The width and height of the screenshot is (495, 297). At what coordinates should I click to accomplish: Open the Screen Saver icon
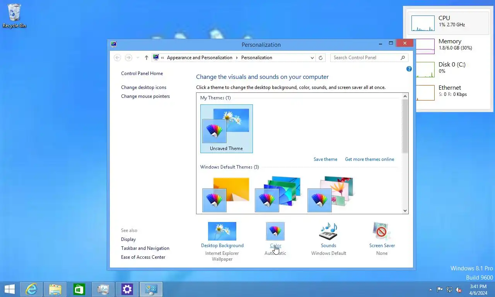point(382,231)
